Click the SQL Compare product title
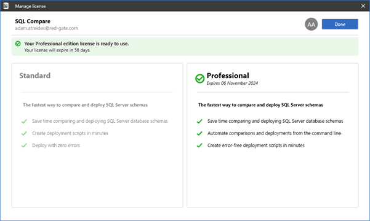 (33, 21)
